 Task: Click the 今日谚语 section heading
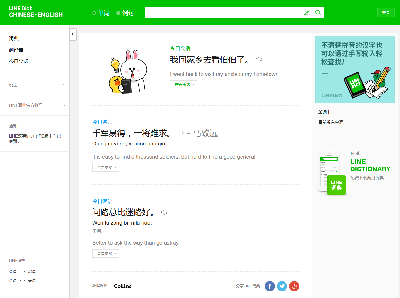(x=102, y=201)
